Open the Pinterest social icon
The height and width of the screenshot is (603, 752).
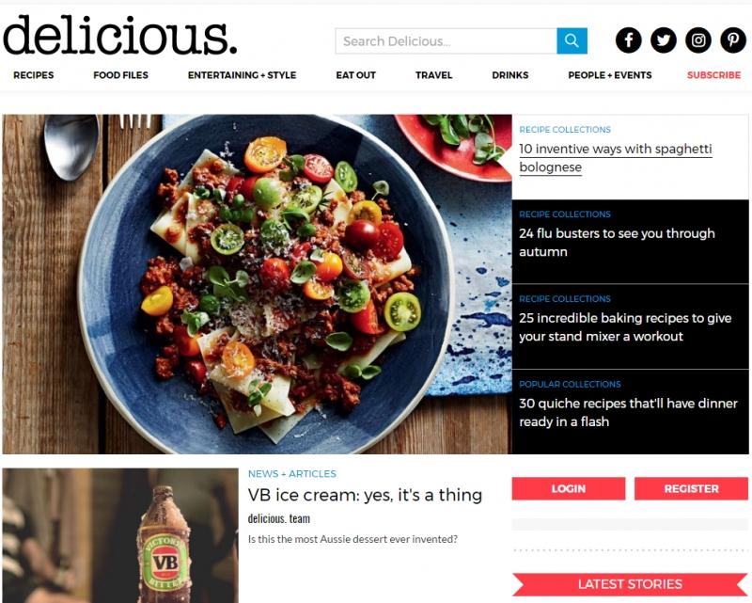(x=733, y=40)
